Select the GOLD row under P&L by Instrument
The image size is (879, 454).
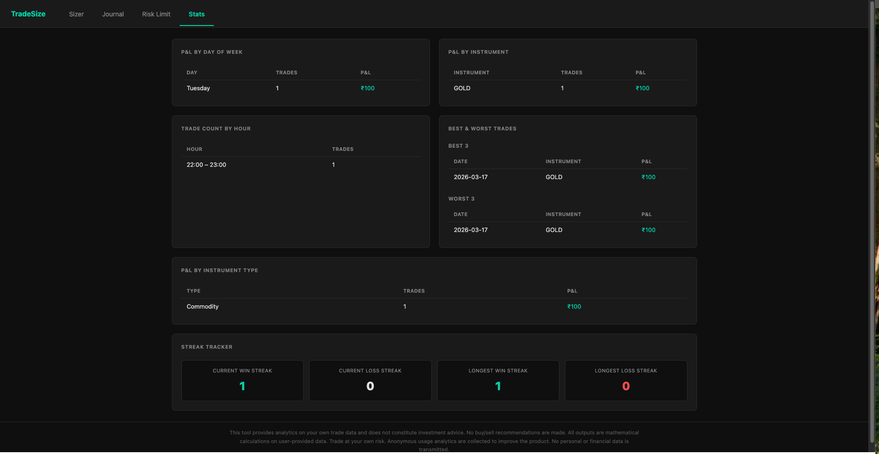point(462,88)
